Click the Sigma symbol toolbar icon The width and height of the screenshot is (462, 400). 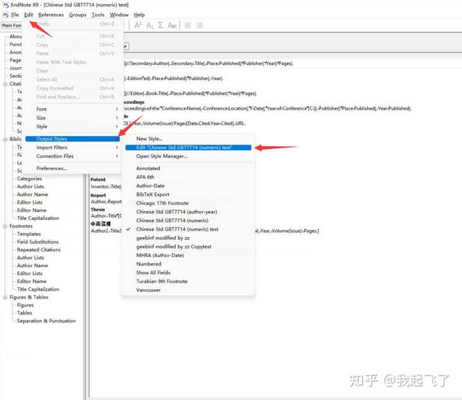click(x=160, y=25)
